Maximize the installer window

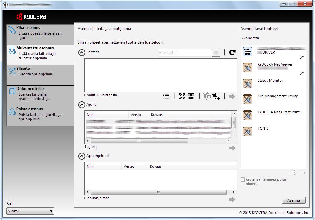[293, 4]
